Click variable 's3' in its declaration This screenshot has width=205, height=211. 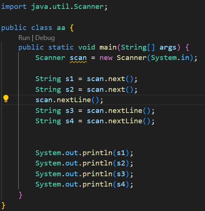point(70,111)
